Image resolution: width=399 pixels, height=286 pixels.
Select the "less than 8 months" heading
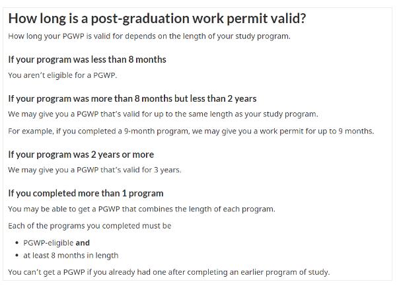[87, 59]
